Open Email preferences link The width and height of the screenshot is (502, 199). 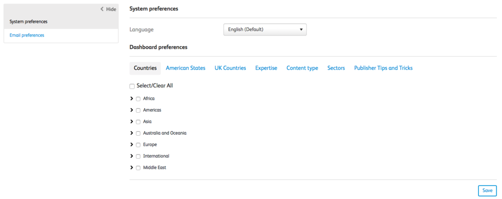tap(27, 35)
